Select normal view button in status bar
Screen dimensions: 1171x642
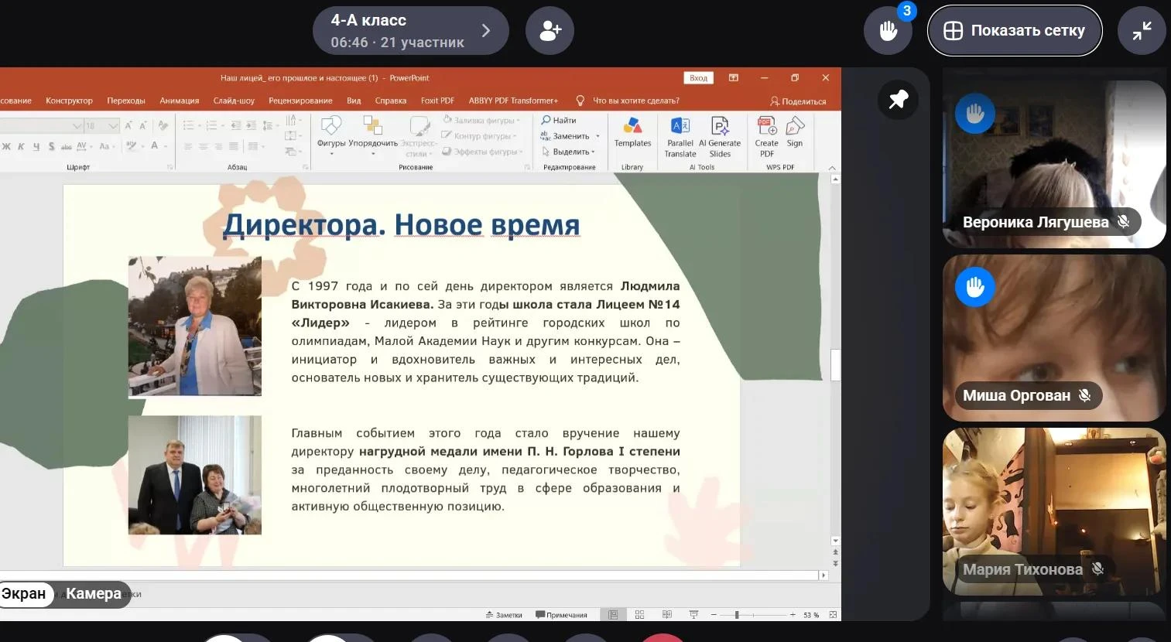[x=613, y=615]
